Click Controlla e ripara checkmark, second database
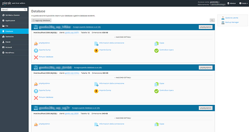Viewport: 249px width, 132px height. [156, 91]
